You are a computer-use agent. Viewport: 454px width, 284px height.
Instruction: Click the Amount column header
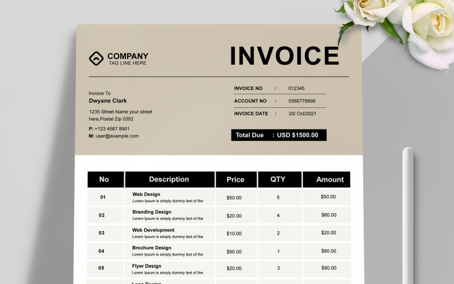327,179
